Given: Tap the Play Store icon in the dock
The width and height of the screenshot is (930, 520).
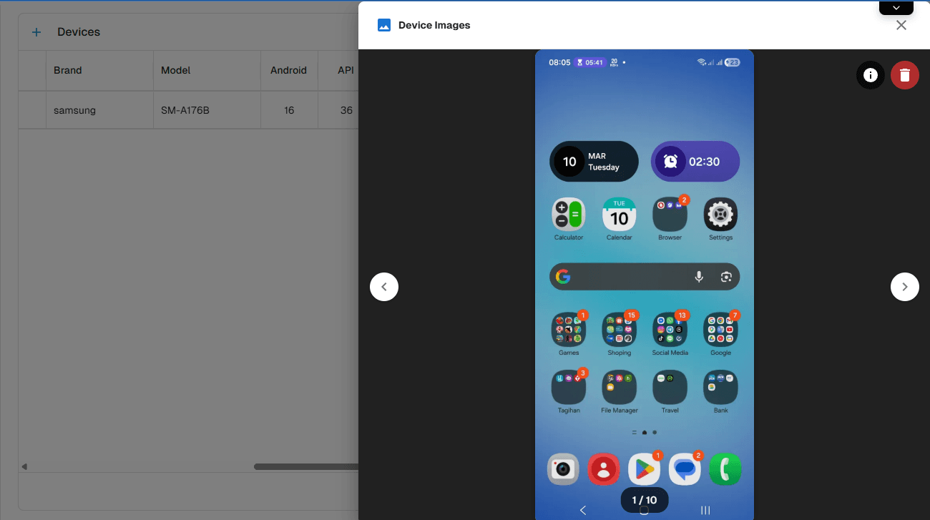Looking at the screenshot, I should pyautogui.click(x=644, y=469).
